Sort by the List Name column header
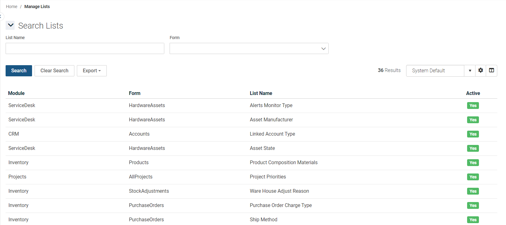 coord(261,93)
